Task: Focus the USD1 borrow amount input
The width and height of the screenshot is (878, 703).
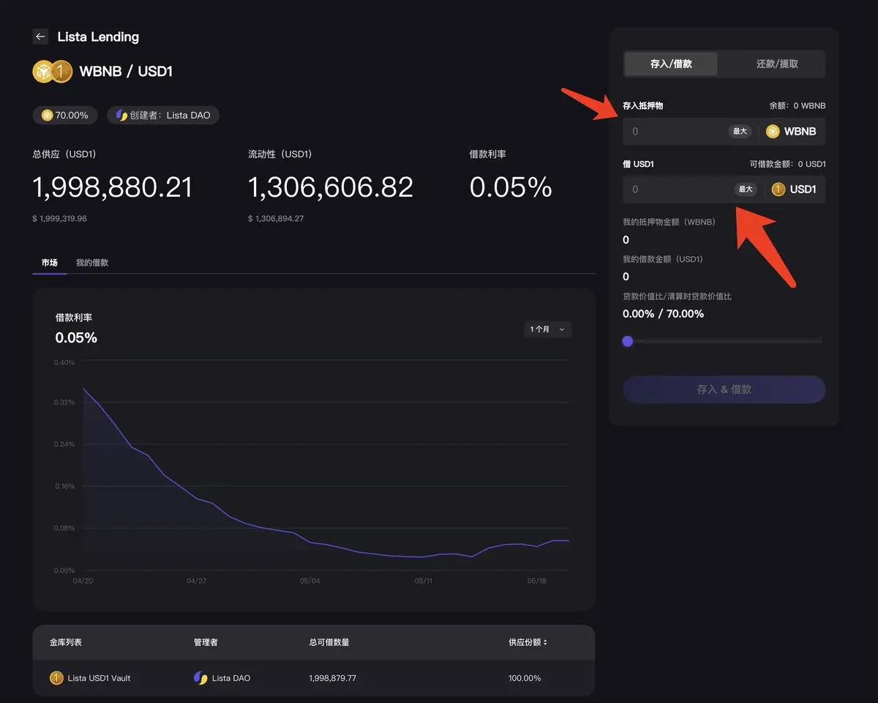Action: (677, 189)
